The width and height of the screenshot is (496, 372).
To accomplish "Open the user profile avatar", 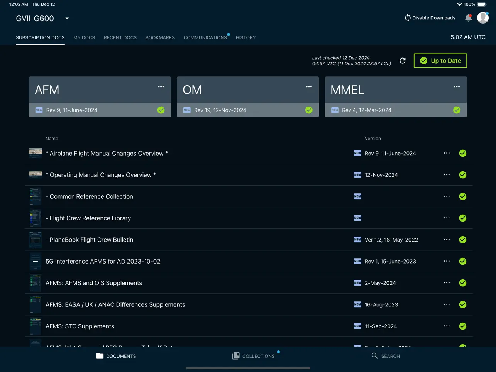I will click(x=483, y=18).
